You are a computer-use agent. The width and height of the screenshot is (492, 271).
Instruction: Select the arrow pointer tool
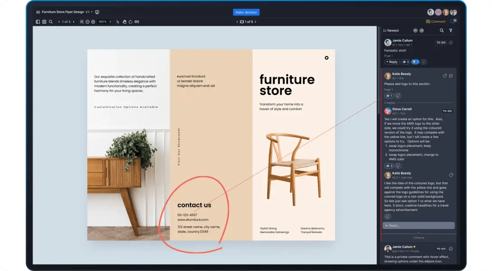point(118,22)
